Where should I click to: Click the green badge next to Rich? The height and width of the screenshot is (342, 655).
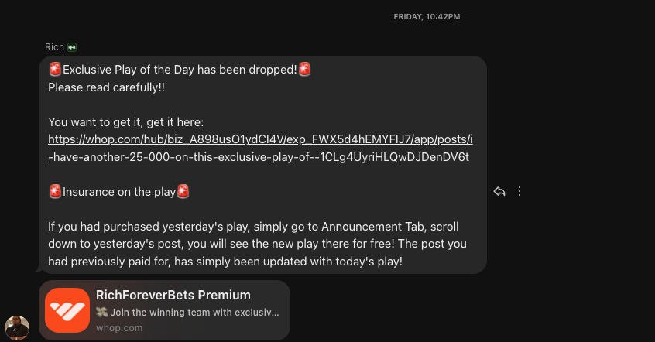pos(72,47)
